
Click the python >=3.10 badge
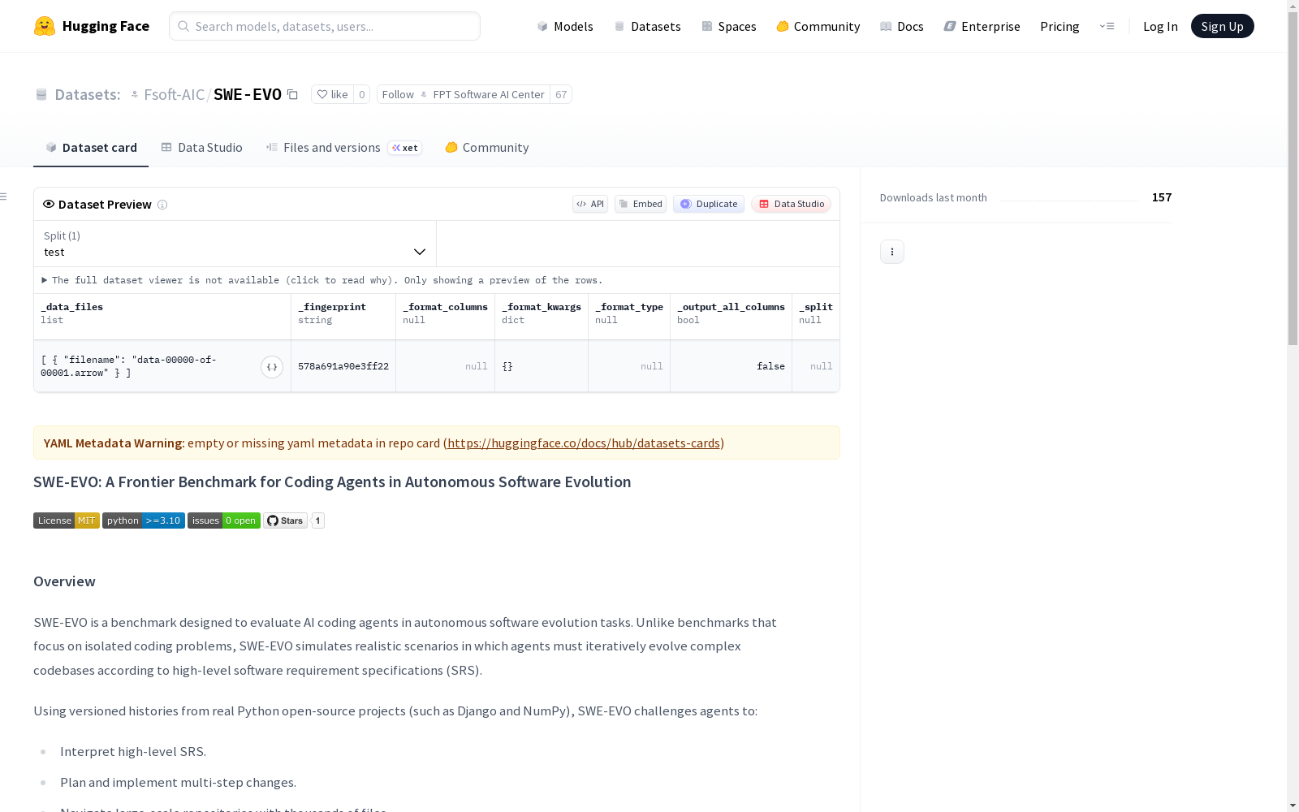click(x=144, y=520)
